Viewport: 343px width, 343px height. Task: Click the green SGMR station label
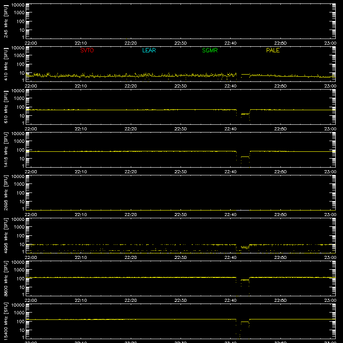pyautogui.click(x=210, y=50)
